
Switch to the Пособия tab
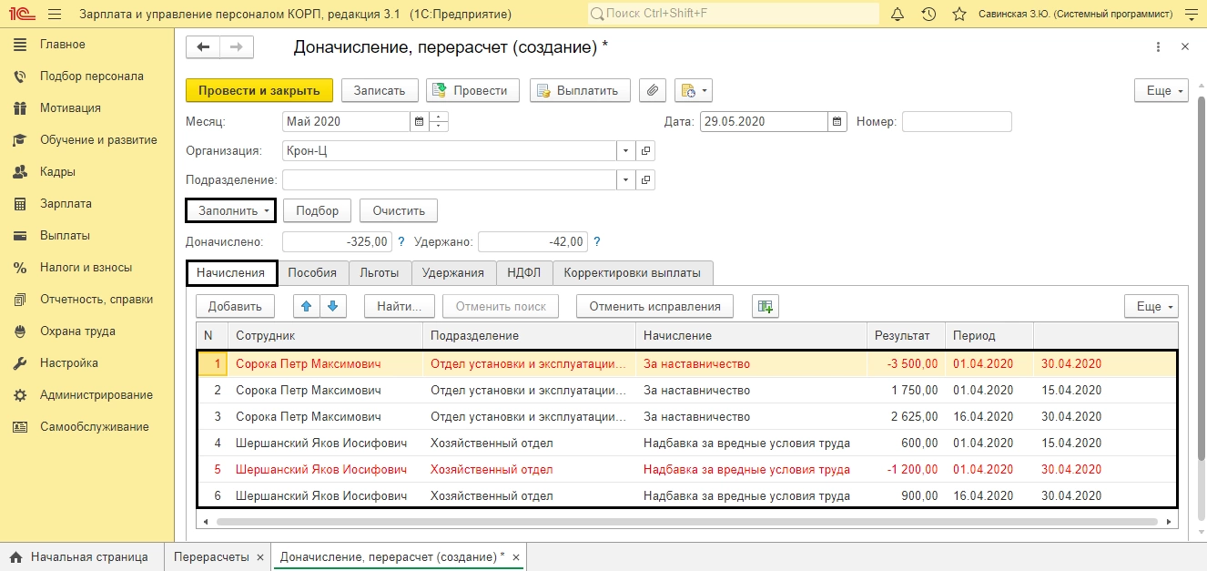[312, 272]
